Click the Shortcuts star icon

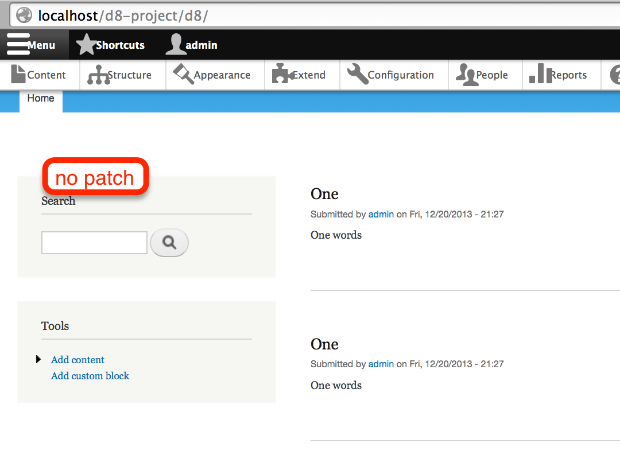(86, 44)
